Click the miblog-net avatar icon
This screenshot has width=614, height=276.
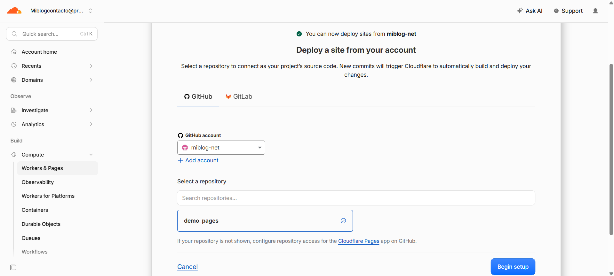[185, 148]
